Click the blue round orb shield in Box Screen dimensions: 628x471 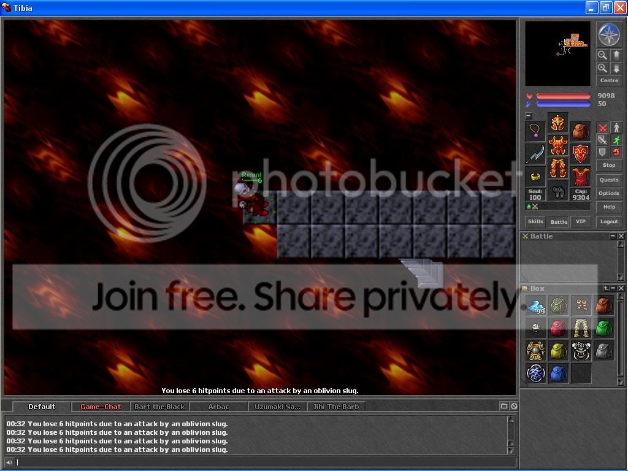[x=536, y=373]
